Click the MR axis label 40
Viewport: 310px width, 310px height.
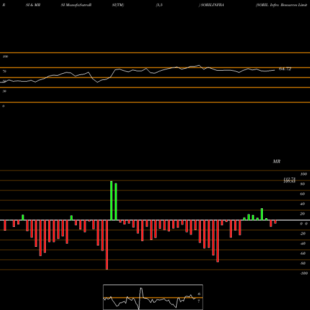[303, 204]
